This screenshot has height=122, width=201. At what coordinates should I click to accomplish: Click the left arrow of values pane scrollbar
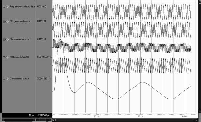click(x=38, y=120)
